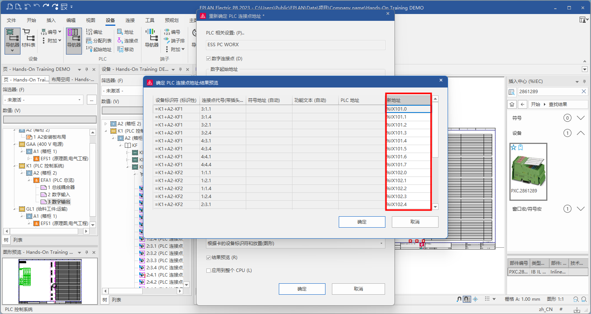
Task: Clear the 2861289 search text
Action: tap(584, 91)
